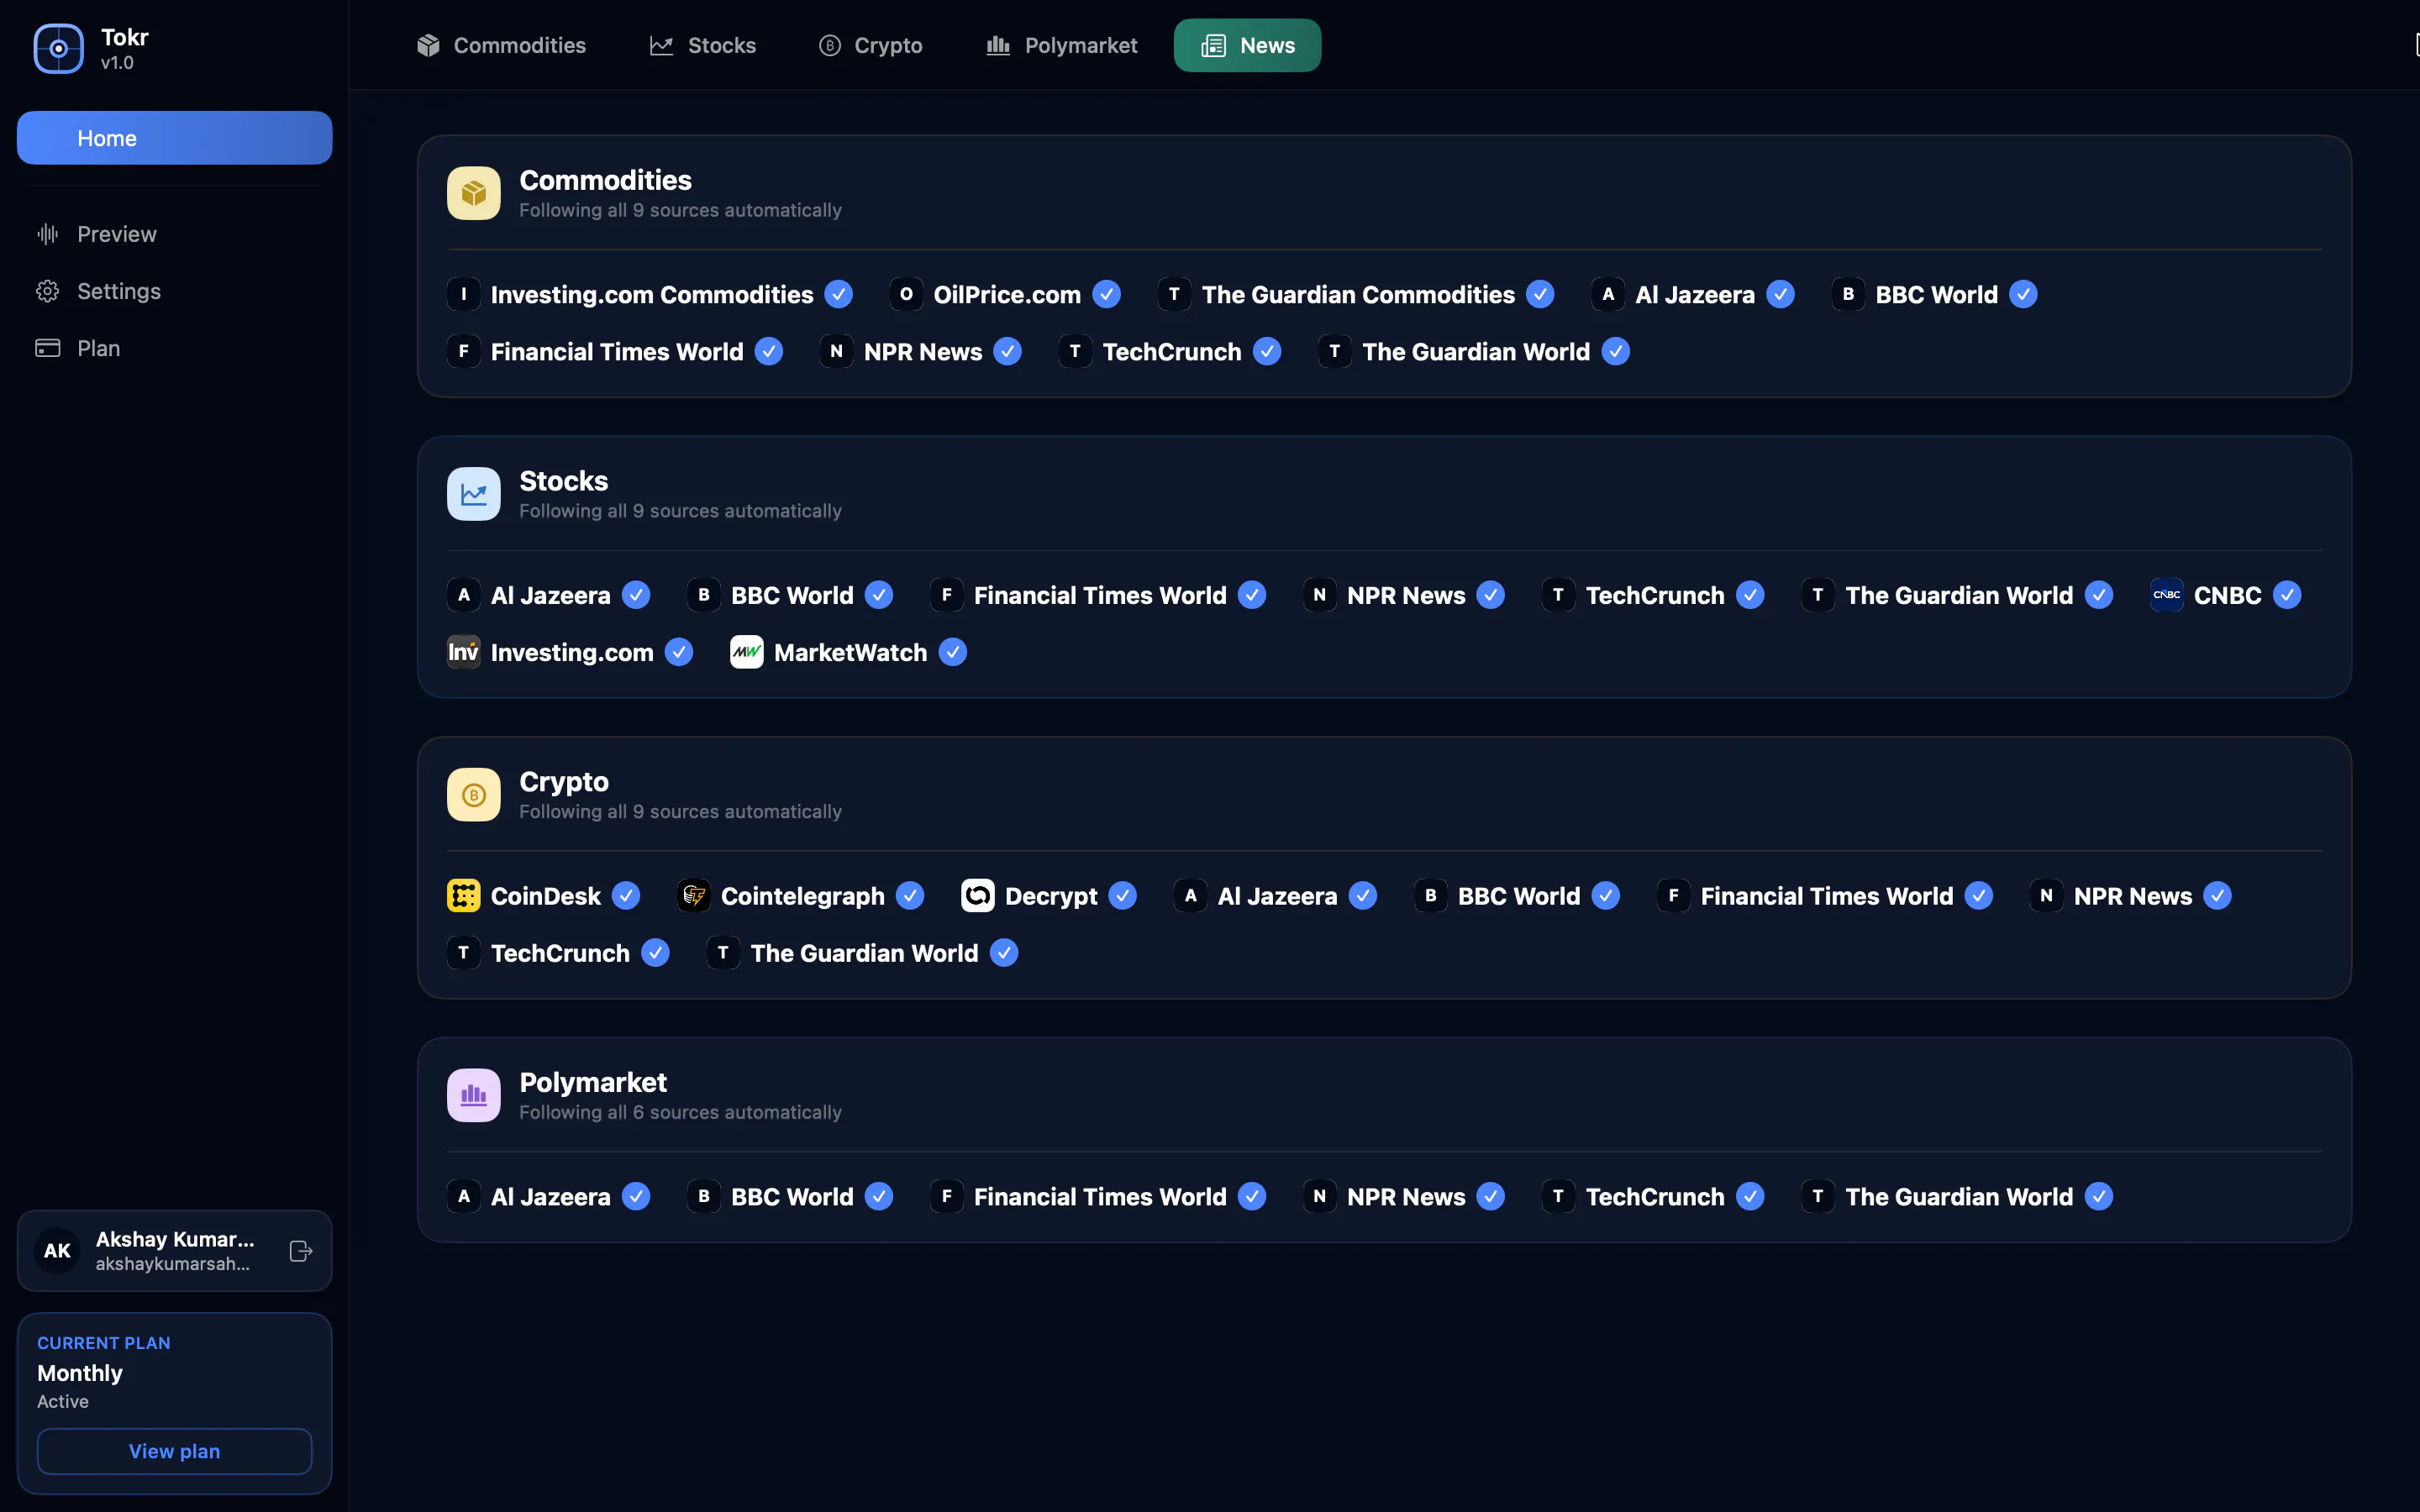
Task: Select the News tab
Action: (1247, 45)
